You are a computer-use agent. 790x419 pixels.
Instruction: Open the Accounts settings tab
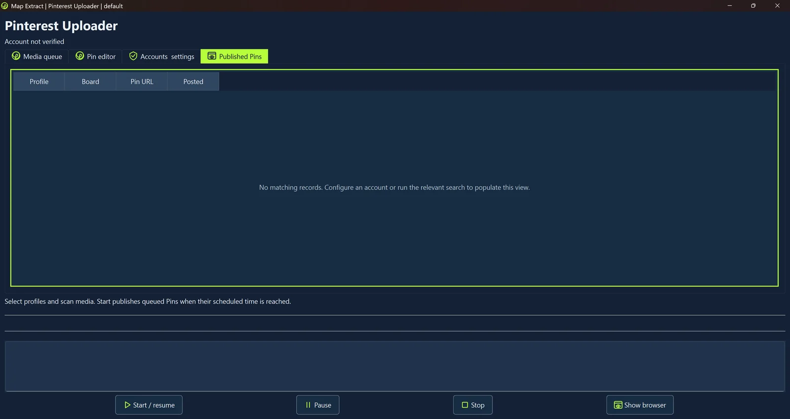(161, 56)
